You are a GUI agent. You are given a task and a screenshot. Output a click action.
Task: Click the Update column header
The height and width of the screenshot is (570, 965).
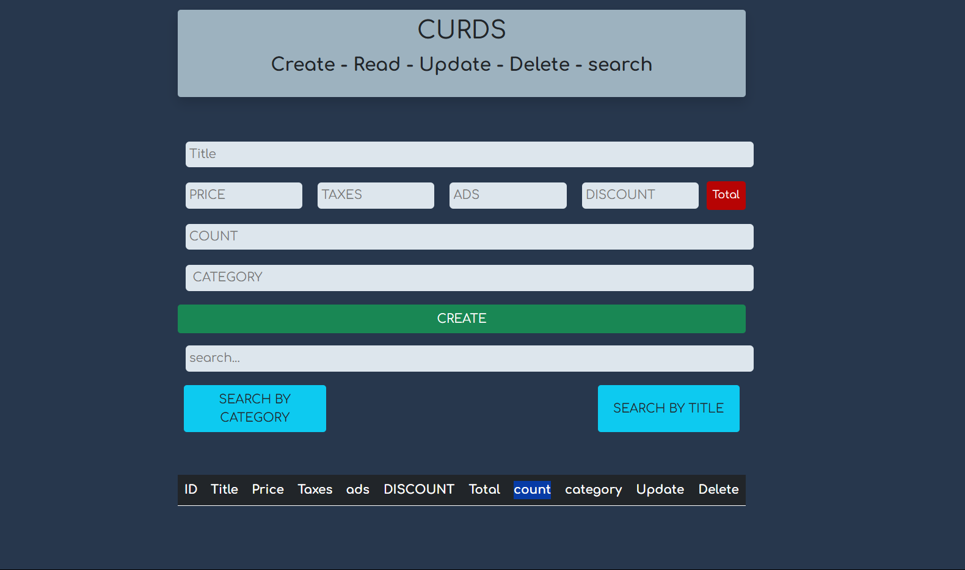click(x=660, y=489)
